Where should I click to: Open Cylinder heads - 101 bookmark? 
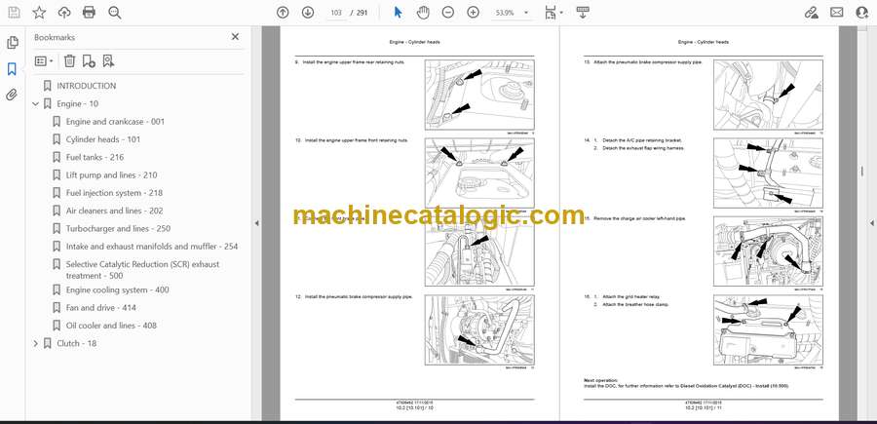click(x=103, y=139)
